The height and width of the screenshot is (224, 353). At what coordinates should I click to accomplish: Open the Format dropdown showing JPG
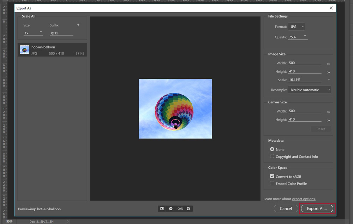click(x=296, y=27)
